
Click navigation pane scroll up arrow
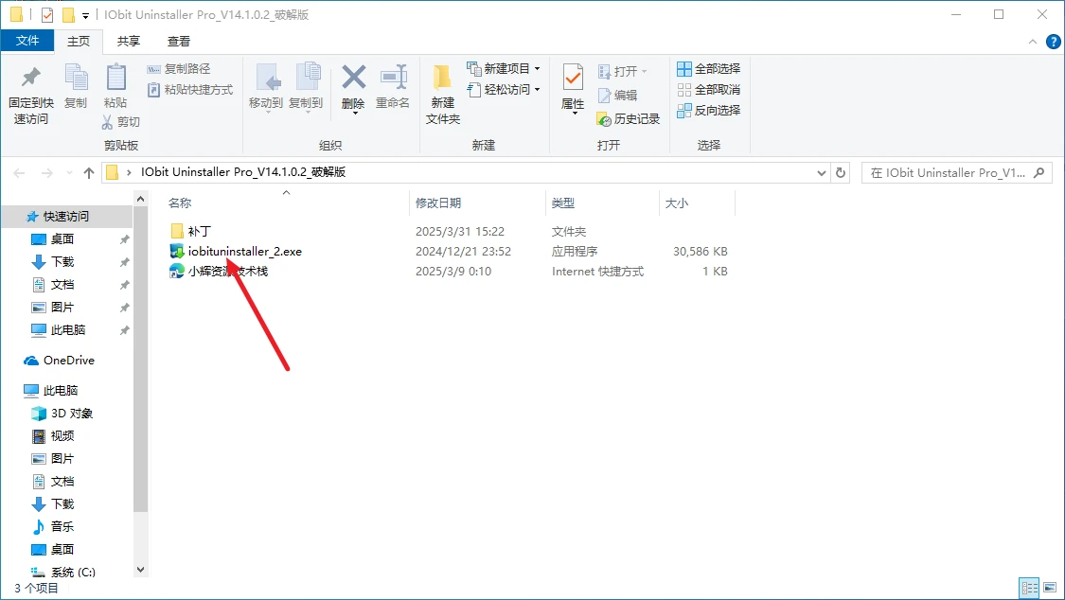point(141,200)
